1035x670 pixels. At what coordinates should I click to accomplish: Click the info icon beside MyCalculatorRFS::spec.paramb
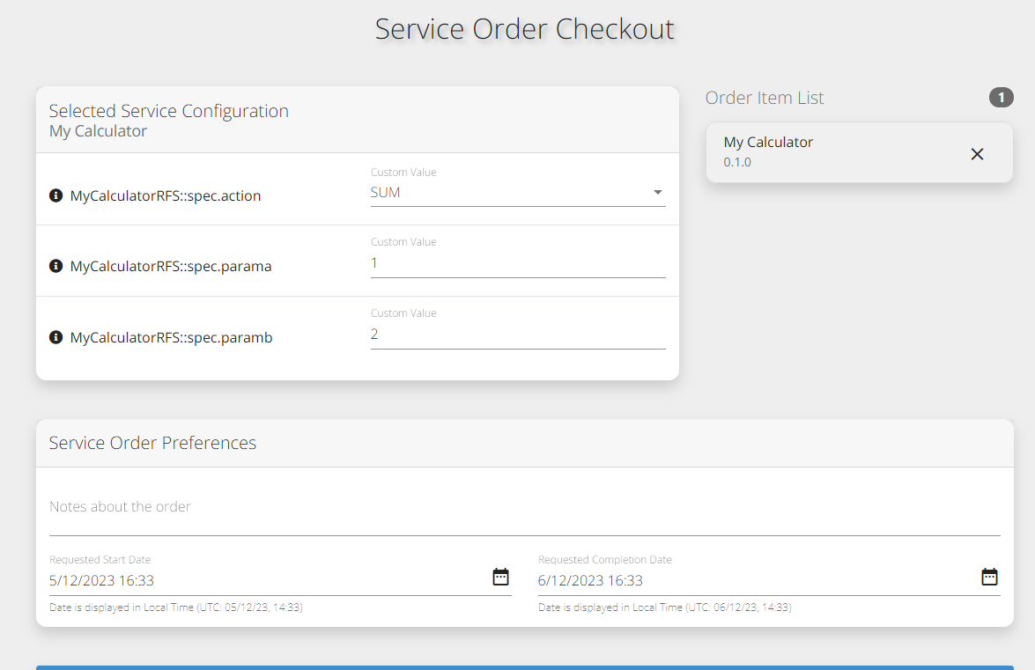pos(55,337)
